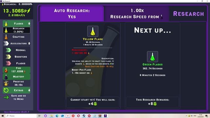210x118 pixels.
Task: Click the Idle Research taskbar icon
Action: coord(105,116)
